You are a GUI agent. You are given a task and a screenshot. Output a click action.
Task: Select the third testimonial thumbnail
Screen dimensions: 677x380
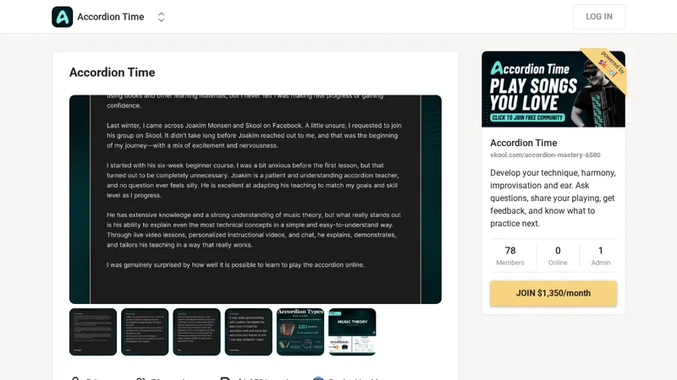click(196, 332)
